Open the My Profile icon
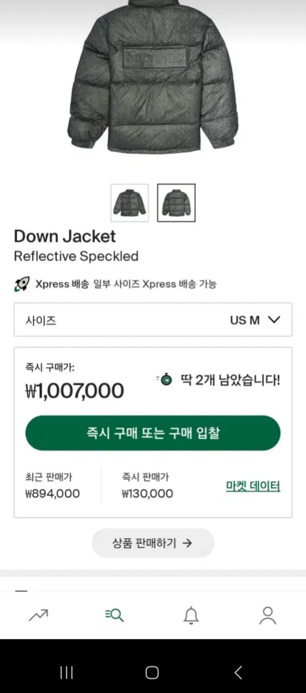This screenshot has width=306, height=693. point(268,615)
